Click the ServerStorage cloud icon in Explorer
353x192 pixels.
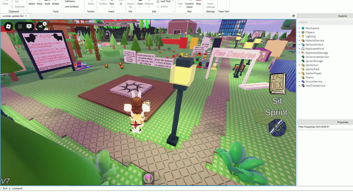303,61
